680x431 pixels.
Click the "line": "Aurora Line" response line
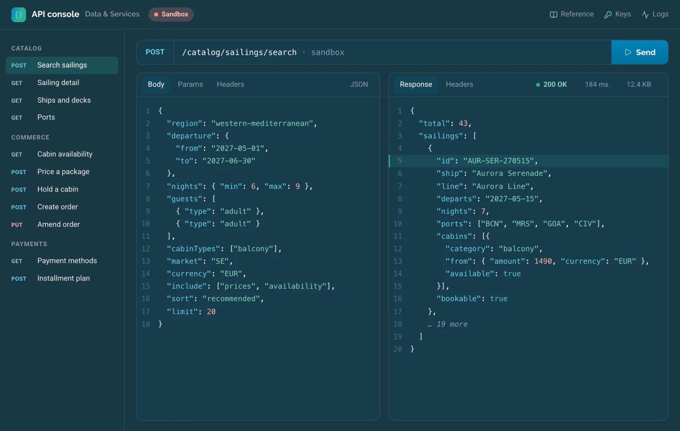(x=485, y=186)
